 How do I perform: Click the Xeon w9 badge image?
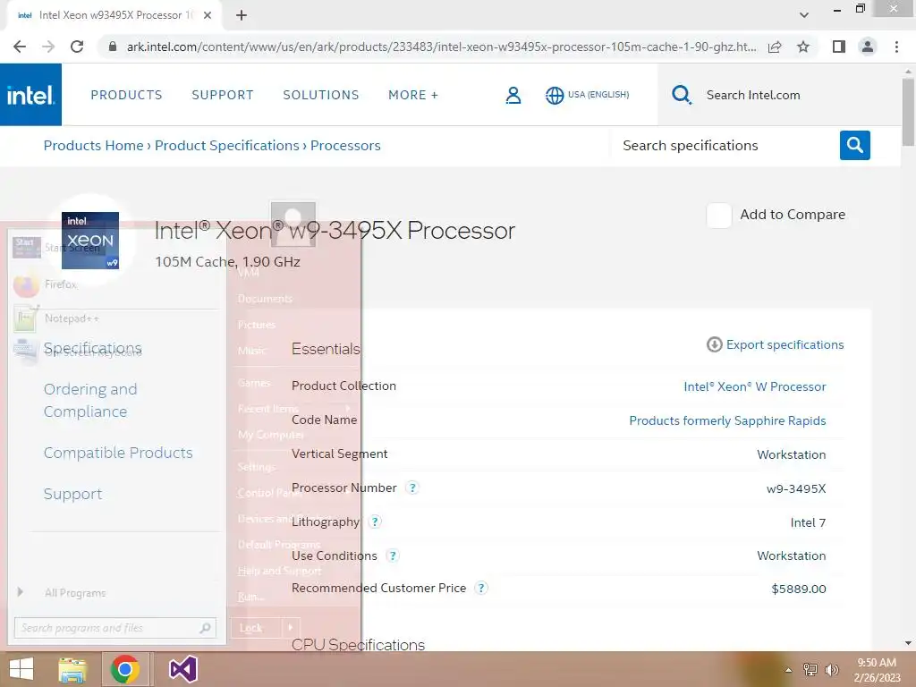[x=90, y=241]
